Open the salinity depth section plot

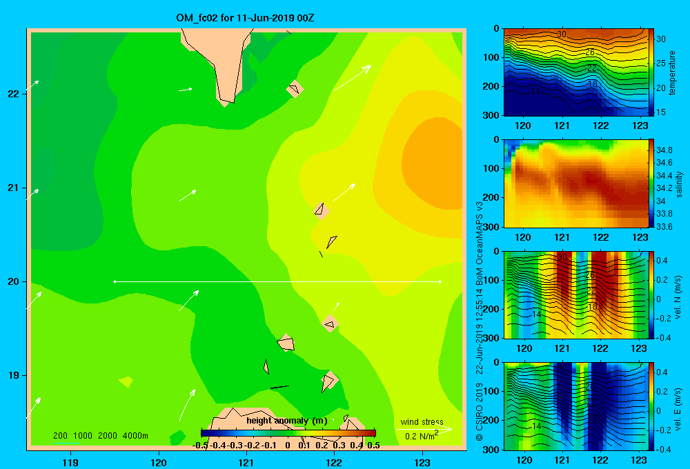(576, 183)
